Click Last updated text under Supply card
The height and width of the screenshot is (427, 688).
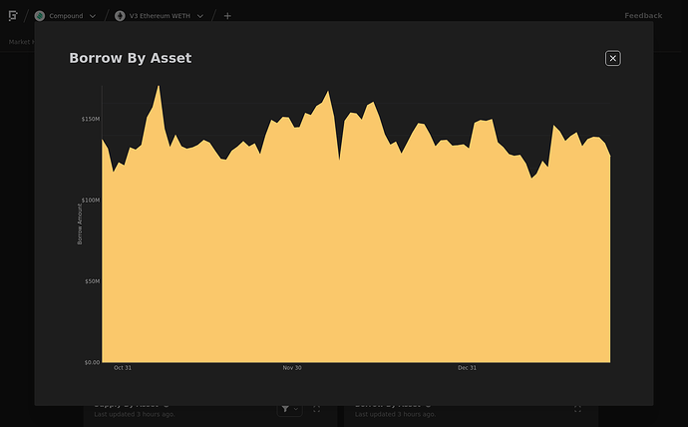135,414
